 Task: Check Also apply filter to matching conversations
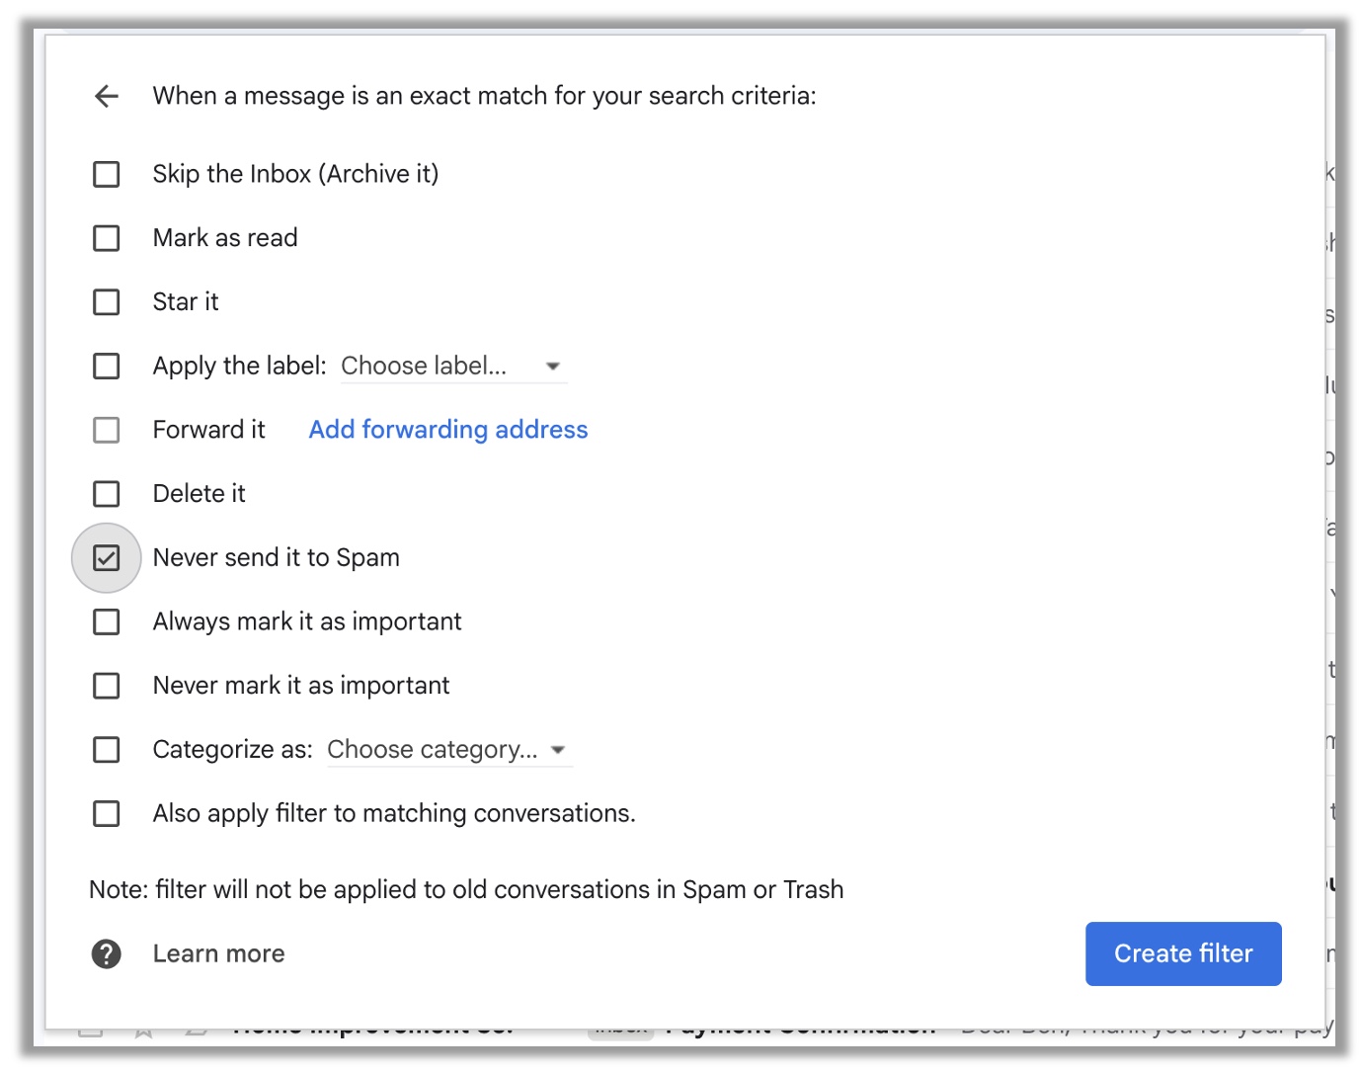click(107, 814)
